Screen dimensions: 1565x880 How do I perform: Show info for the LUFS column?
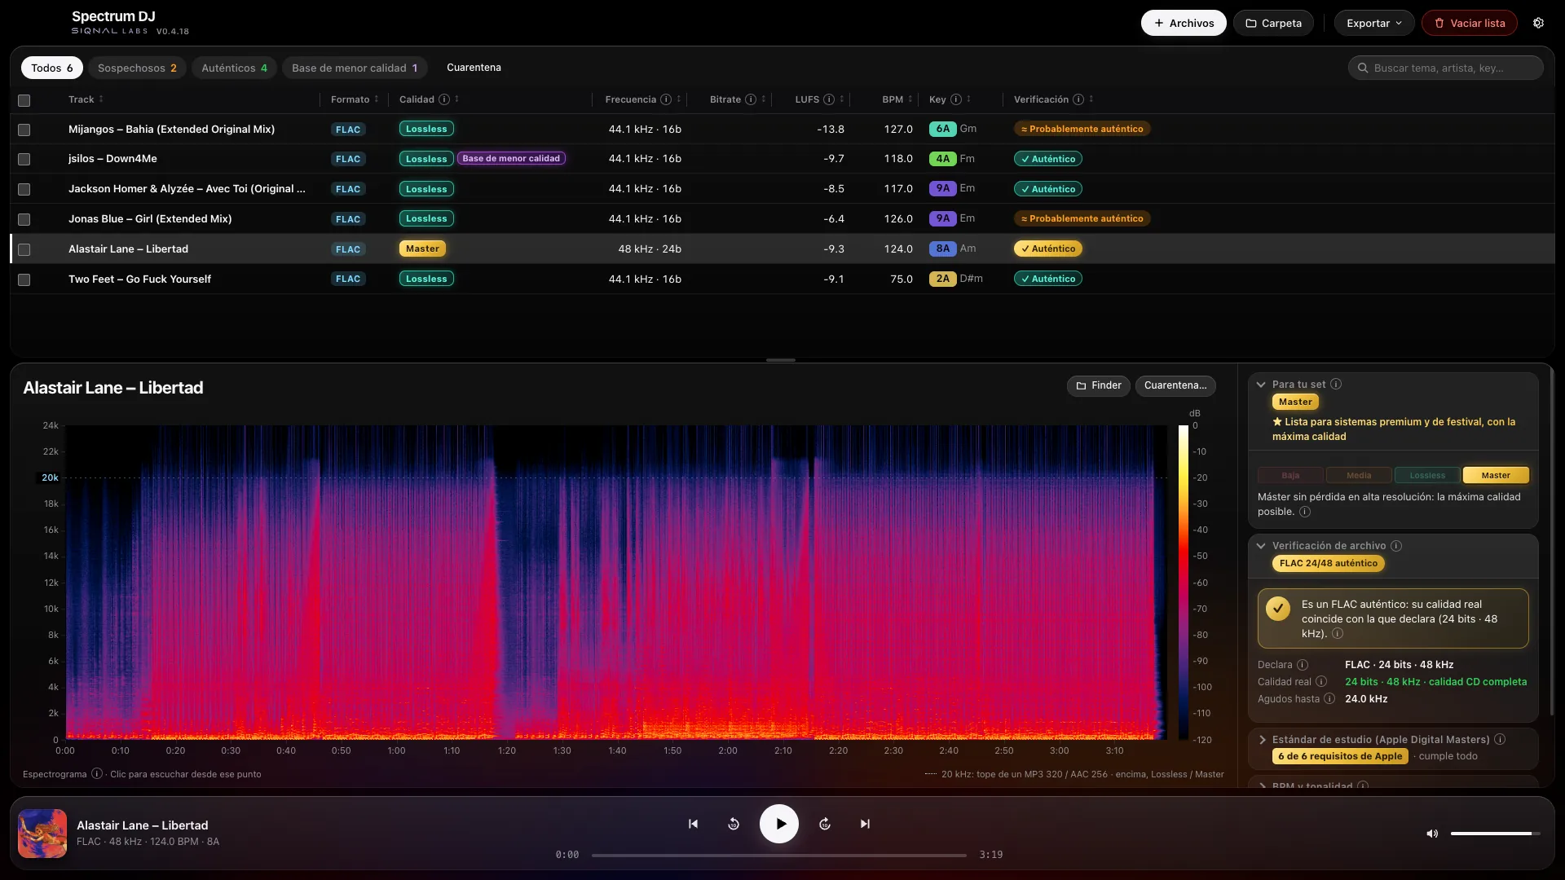tap(829, 99)
